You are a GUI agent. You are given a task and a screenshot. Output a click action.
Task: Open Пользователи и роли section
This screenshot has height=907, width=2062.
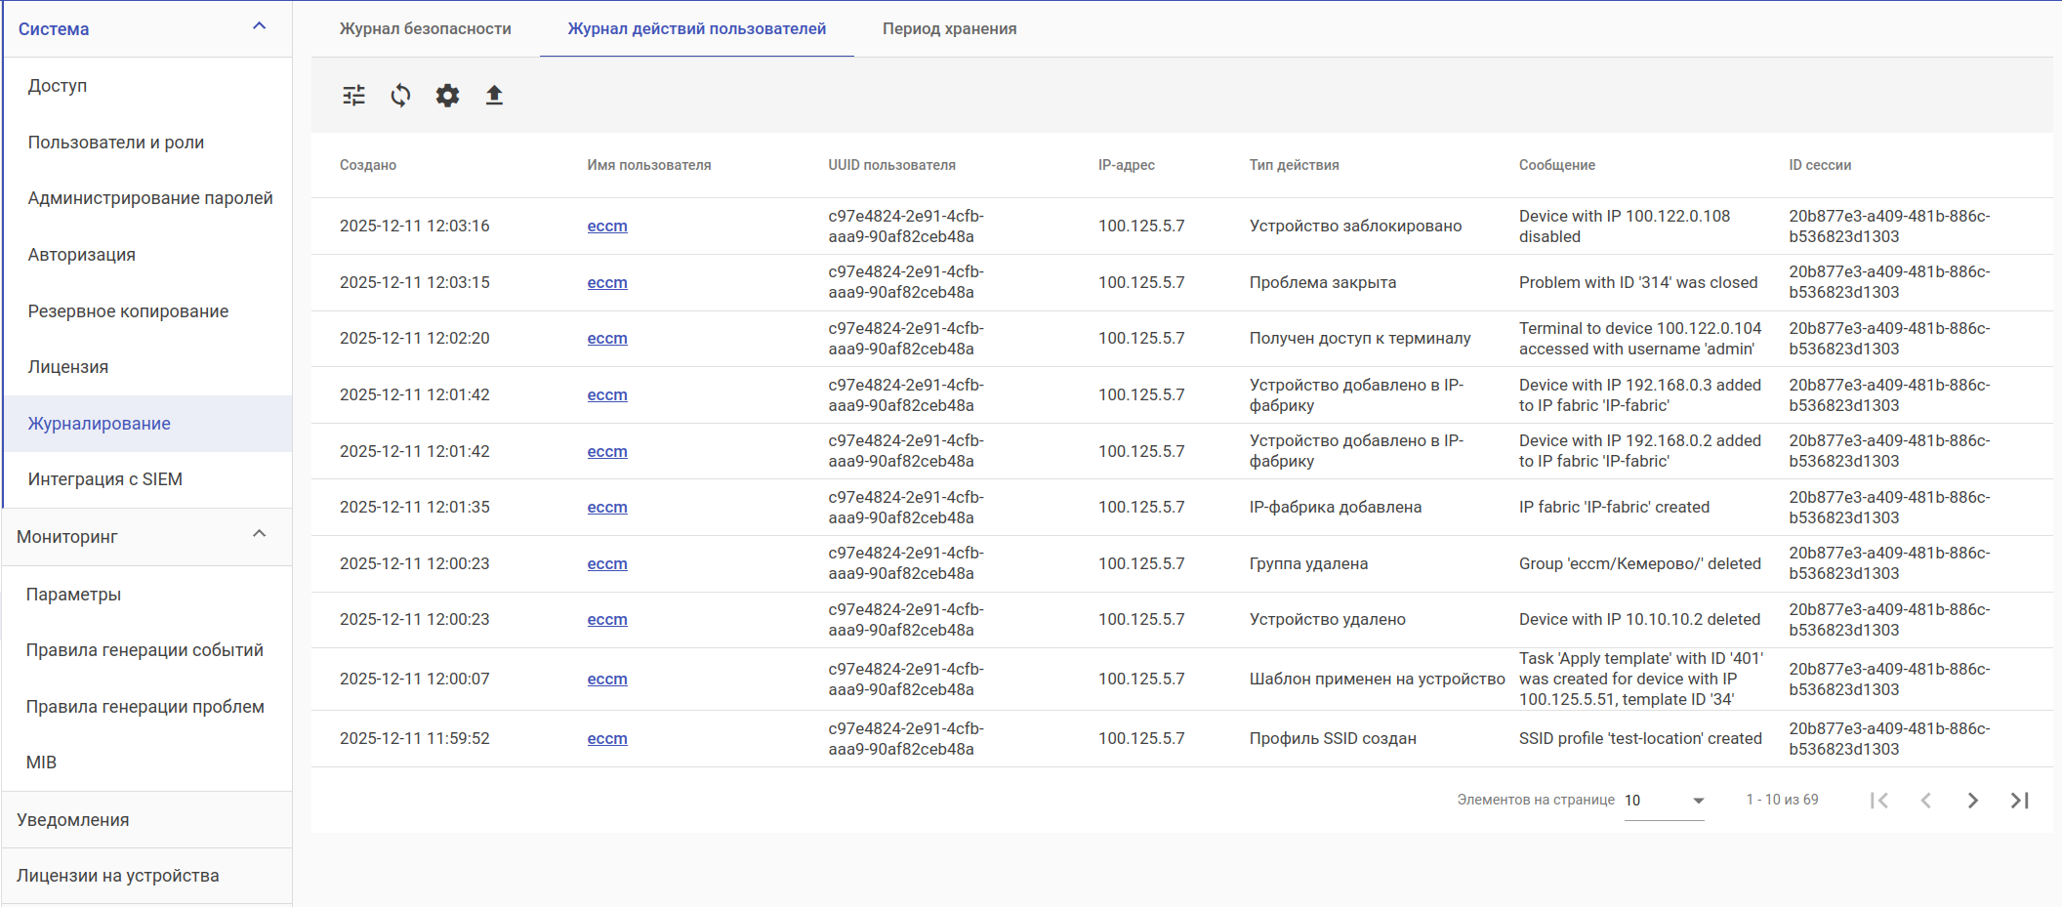click(115, 143)
